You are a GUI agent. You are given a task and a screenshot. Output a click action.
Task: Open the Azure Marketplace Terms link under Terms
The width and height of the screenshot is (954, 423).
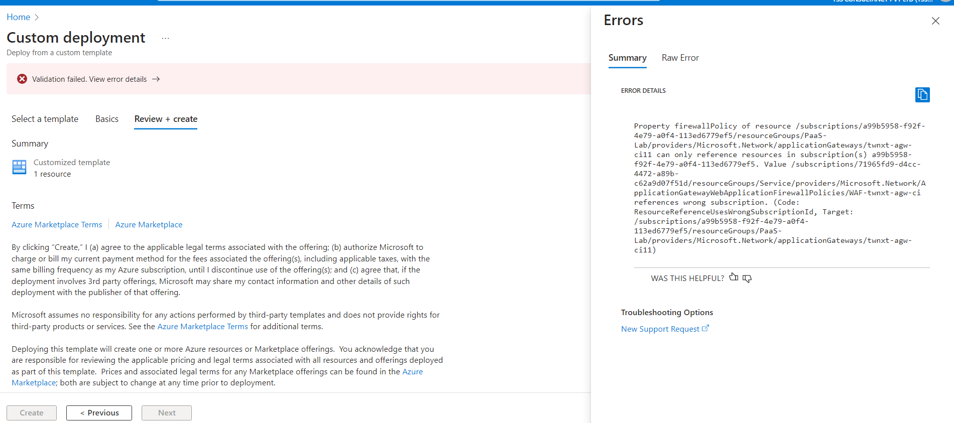click(57, 225)
